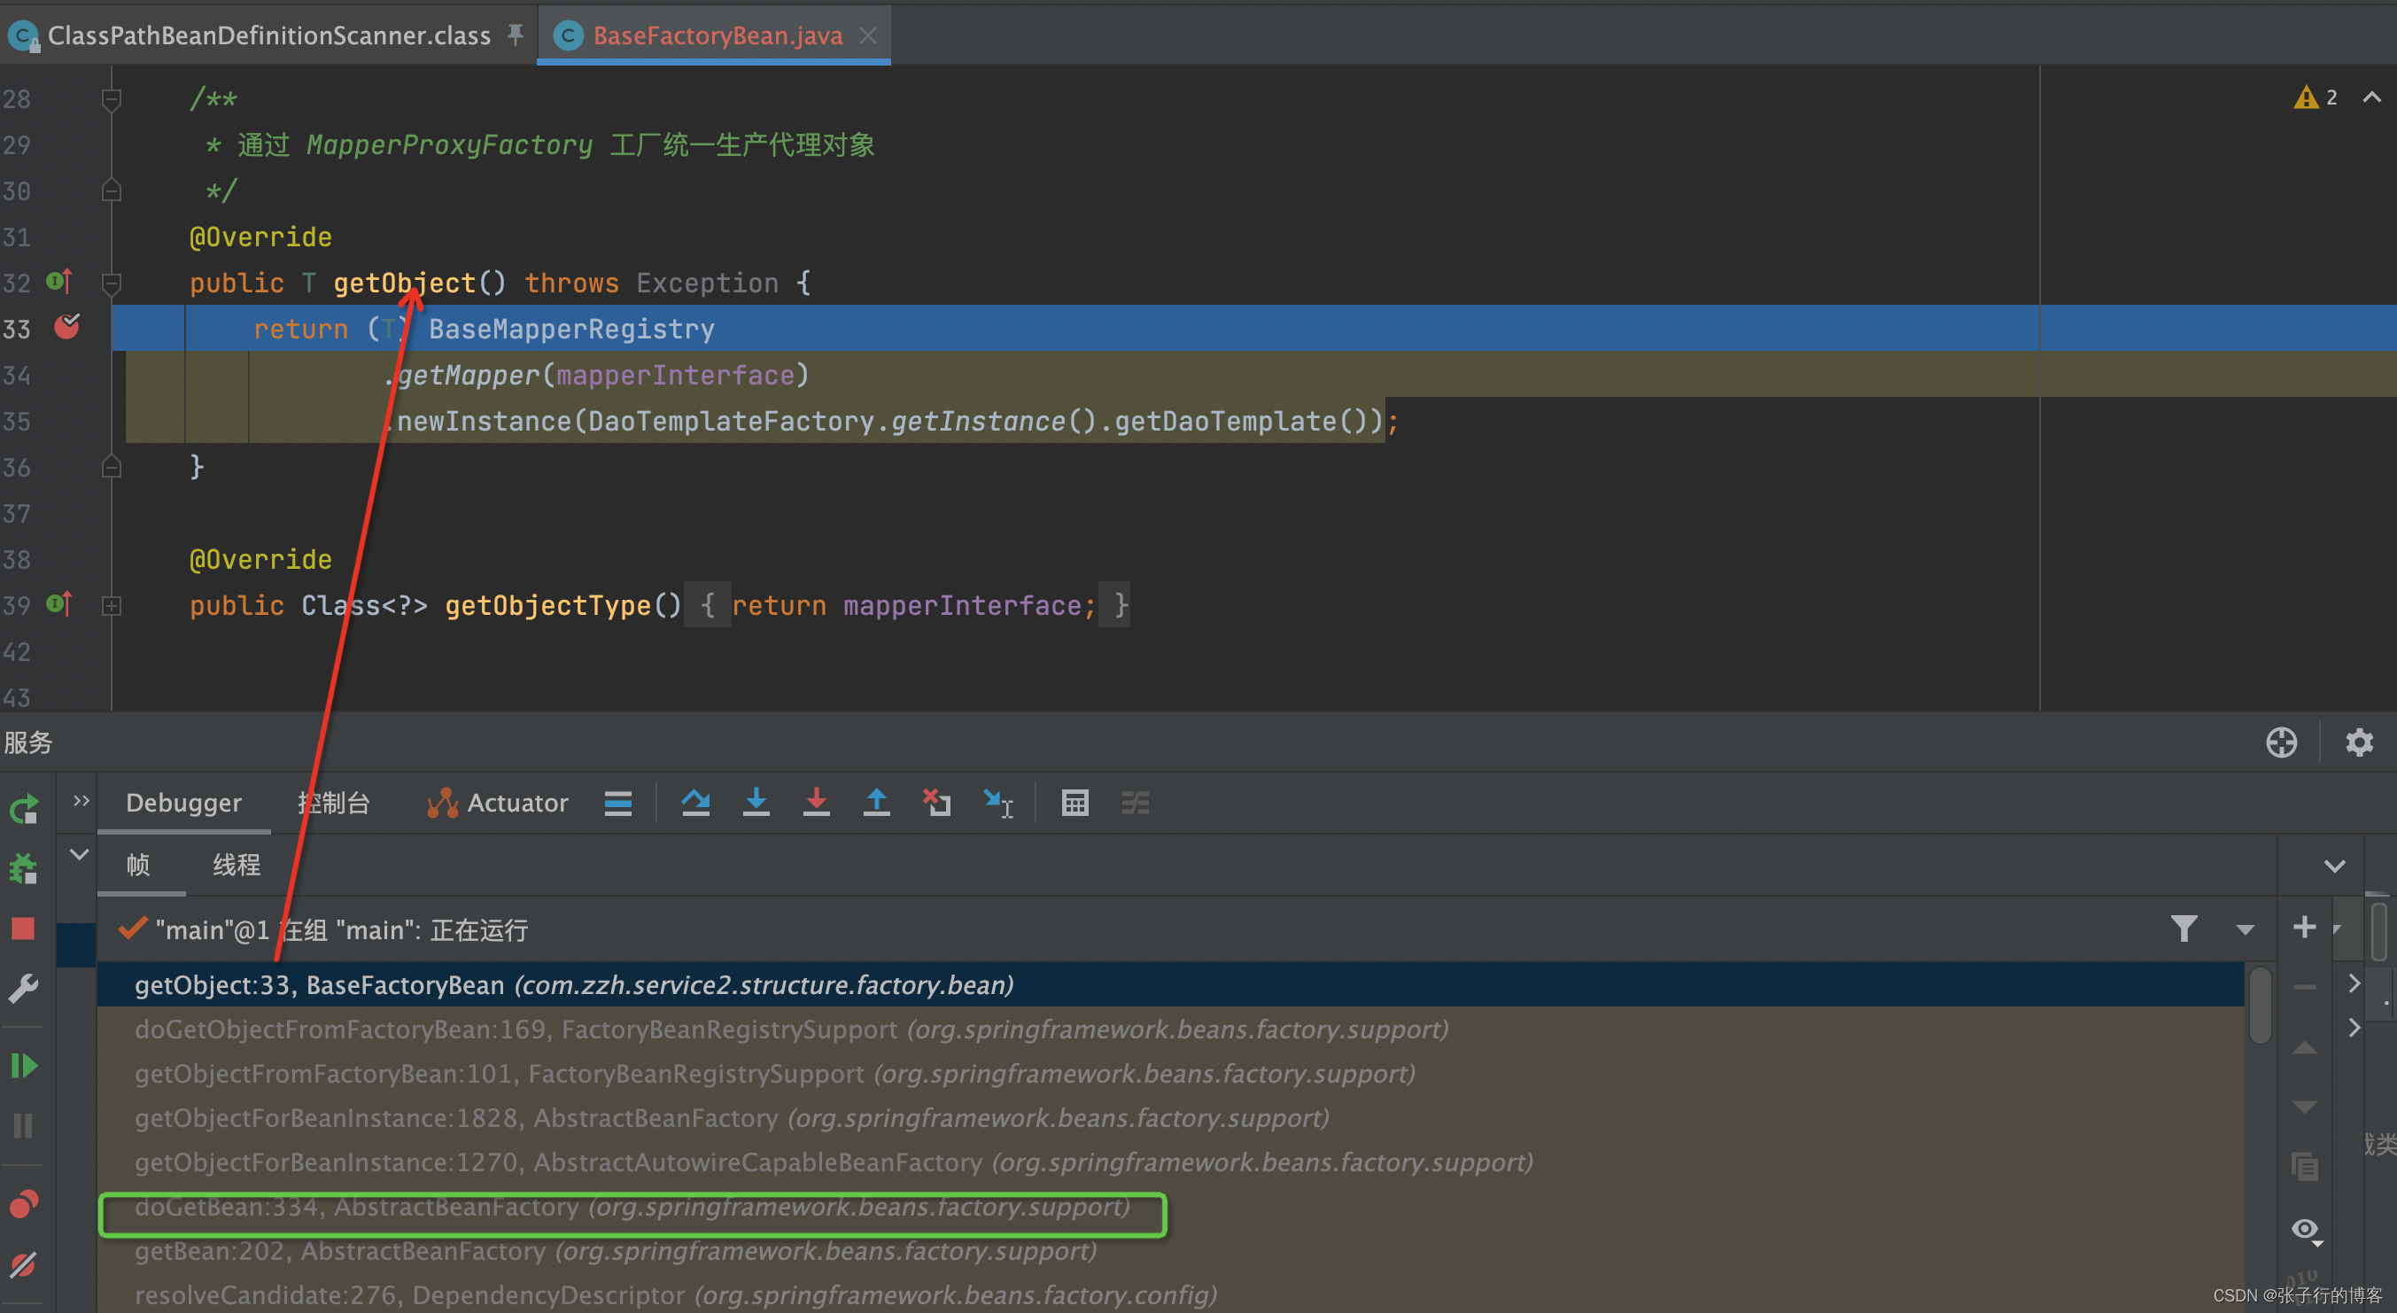Open frames filter dropdown arrow

pyautogui.click(x=2245, y=929)
